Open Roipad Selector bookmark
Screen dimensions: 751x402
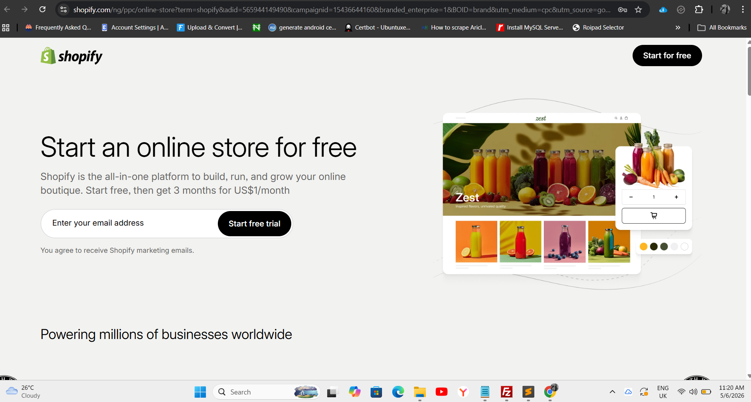(x=598, y=28)
